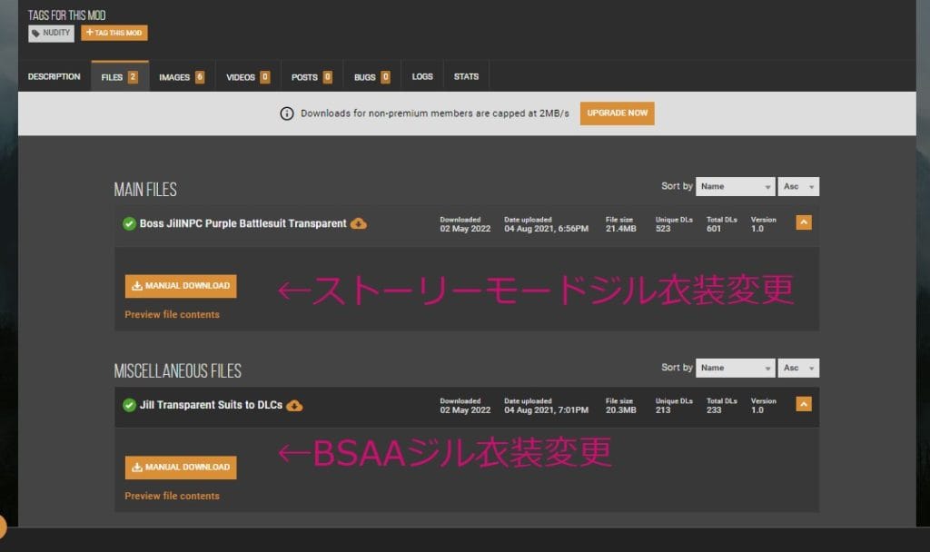Screen dimensions: 930x552
Task: Click cloud download icon next to Boss JillNPC
Action: pyautogui.click(x=359, y=223)
